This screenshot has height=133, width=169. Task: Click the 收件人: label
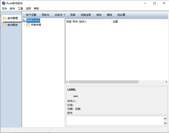pos(72,101)
